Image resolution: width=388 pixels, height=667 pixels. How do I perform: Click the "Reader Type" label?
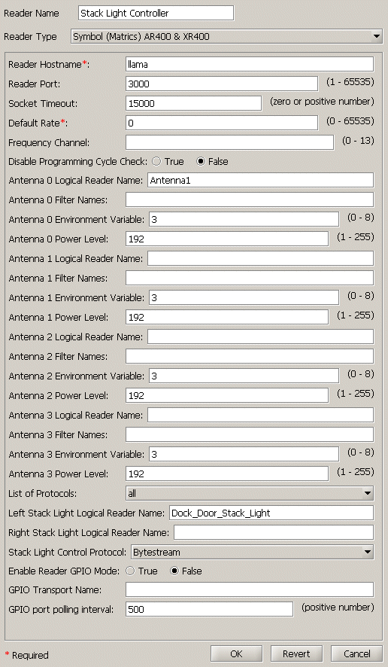tap(30, 37)
